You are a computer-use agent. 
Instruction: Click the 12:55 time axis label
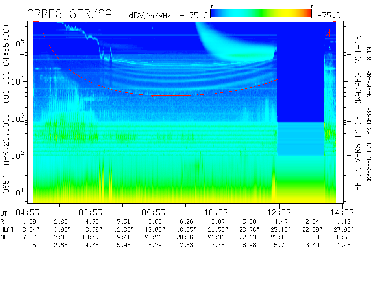[279, 212]
